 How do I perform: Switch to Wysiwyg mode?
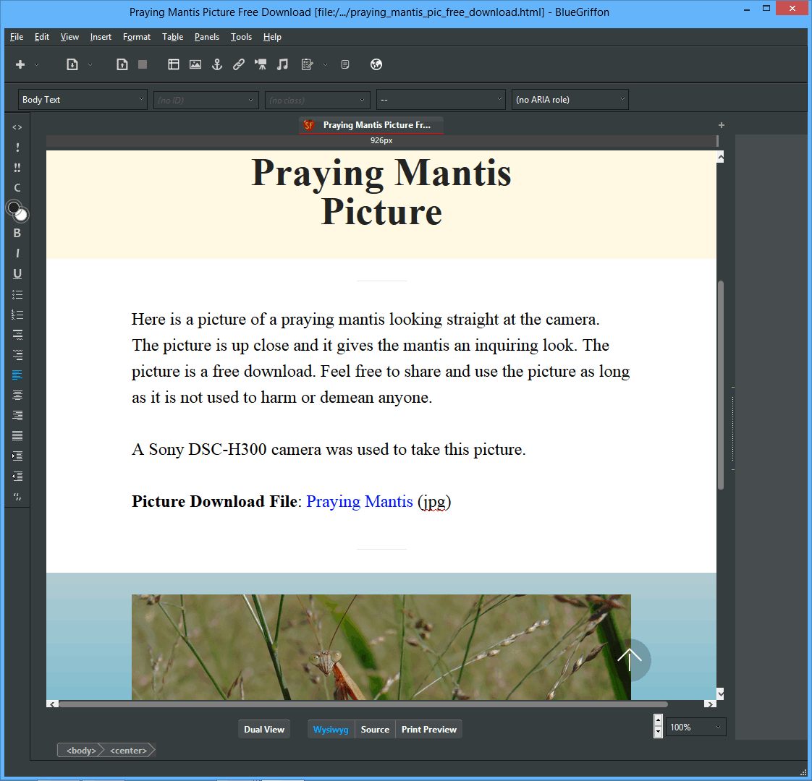pyautogui.click(x=331, y=729)
